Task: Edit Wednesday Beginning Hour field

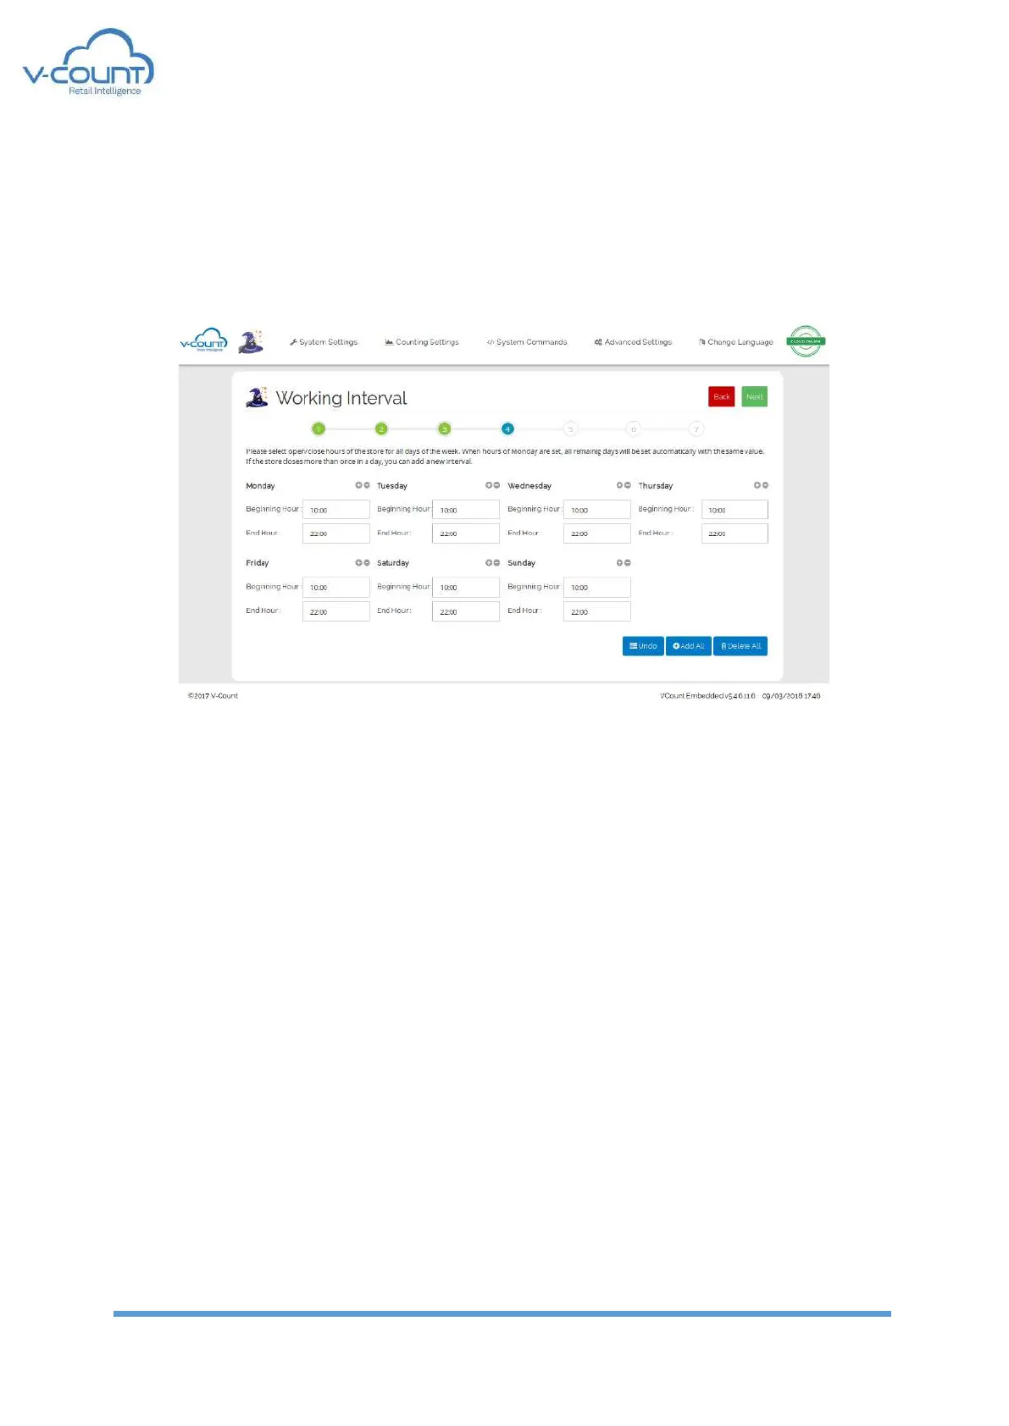Action: tap(597, 510)
